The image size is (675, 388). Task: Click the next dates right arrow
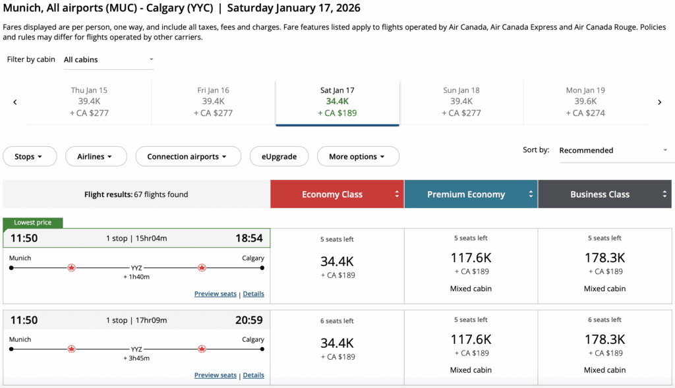pos(659,102)
